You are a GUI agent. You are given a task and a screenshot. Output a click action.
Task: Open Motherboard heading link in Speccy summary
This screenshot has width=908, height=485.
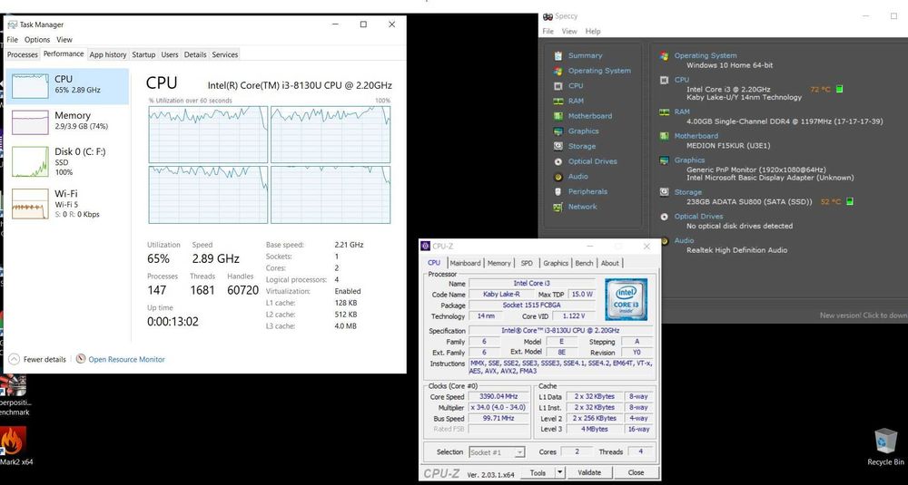click(696, 136)
